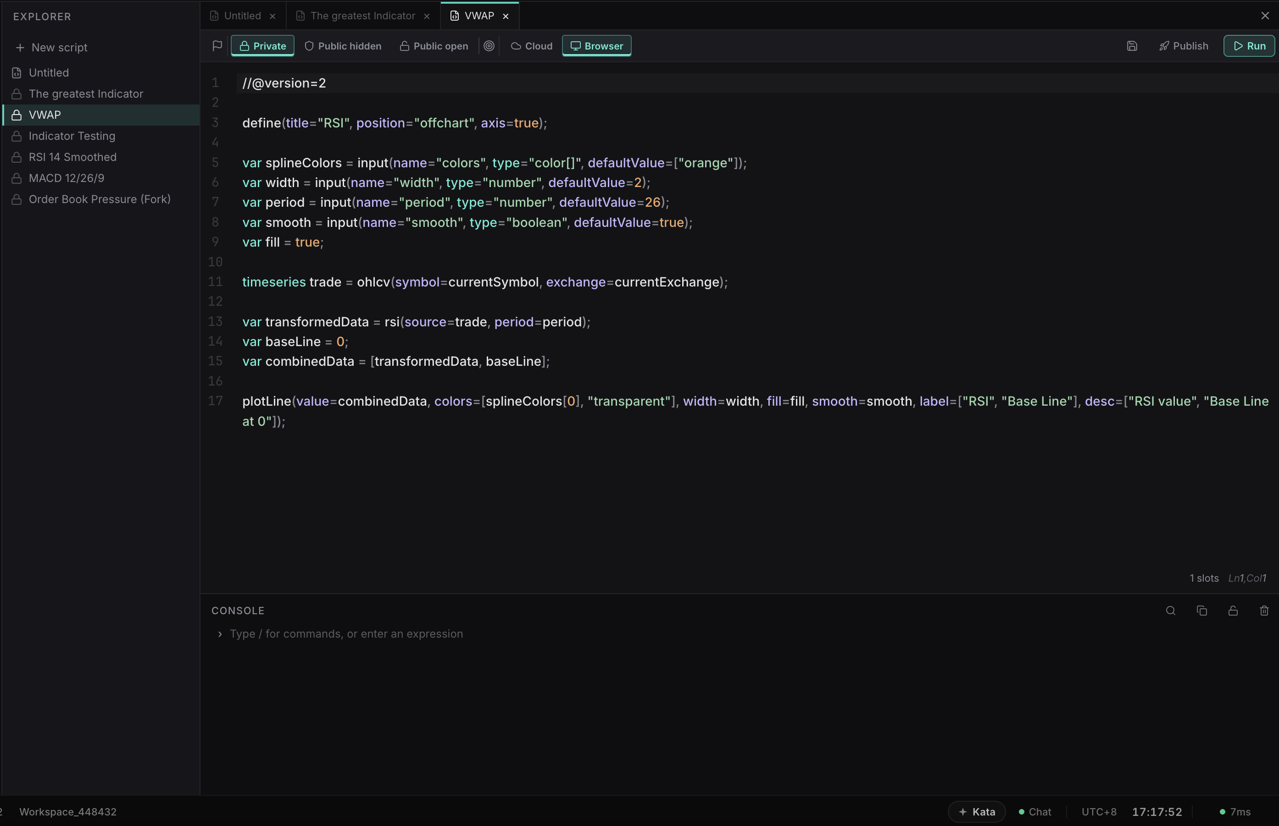Click the lock icon beside Order Book Pressure
Viewport: 1279px width, 826px height.
click(17, 199)
